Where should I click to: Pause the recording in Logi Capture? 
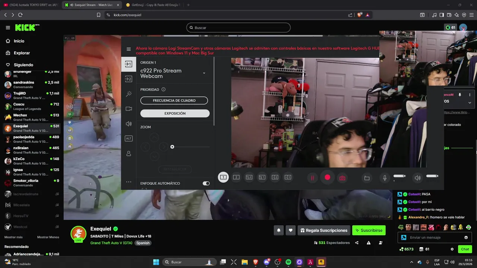tap(312, 178)
